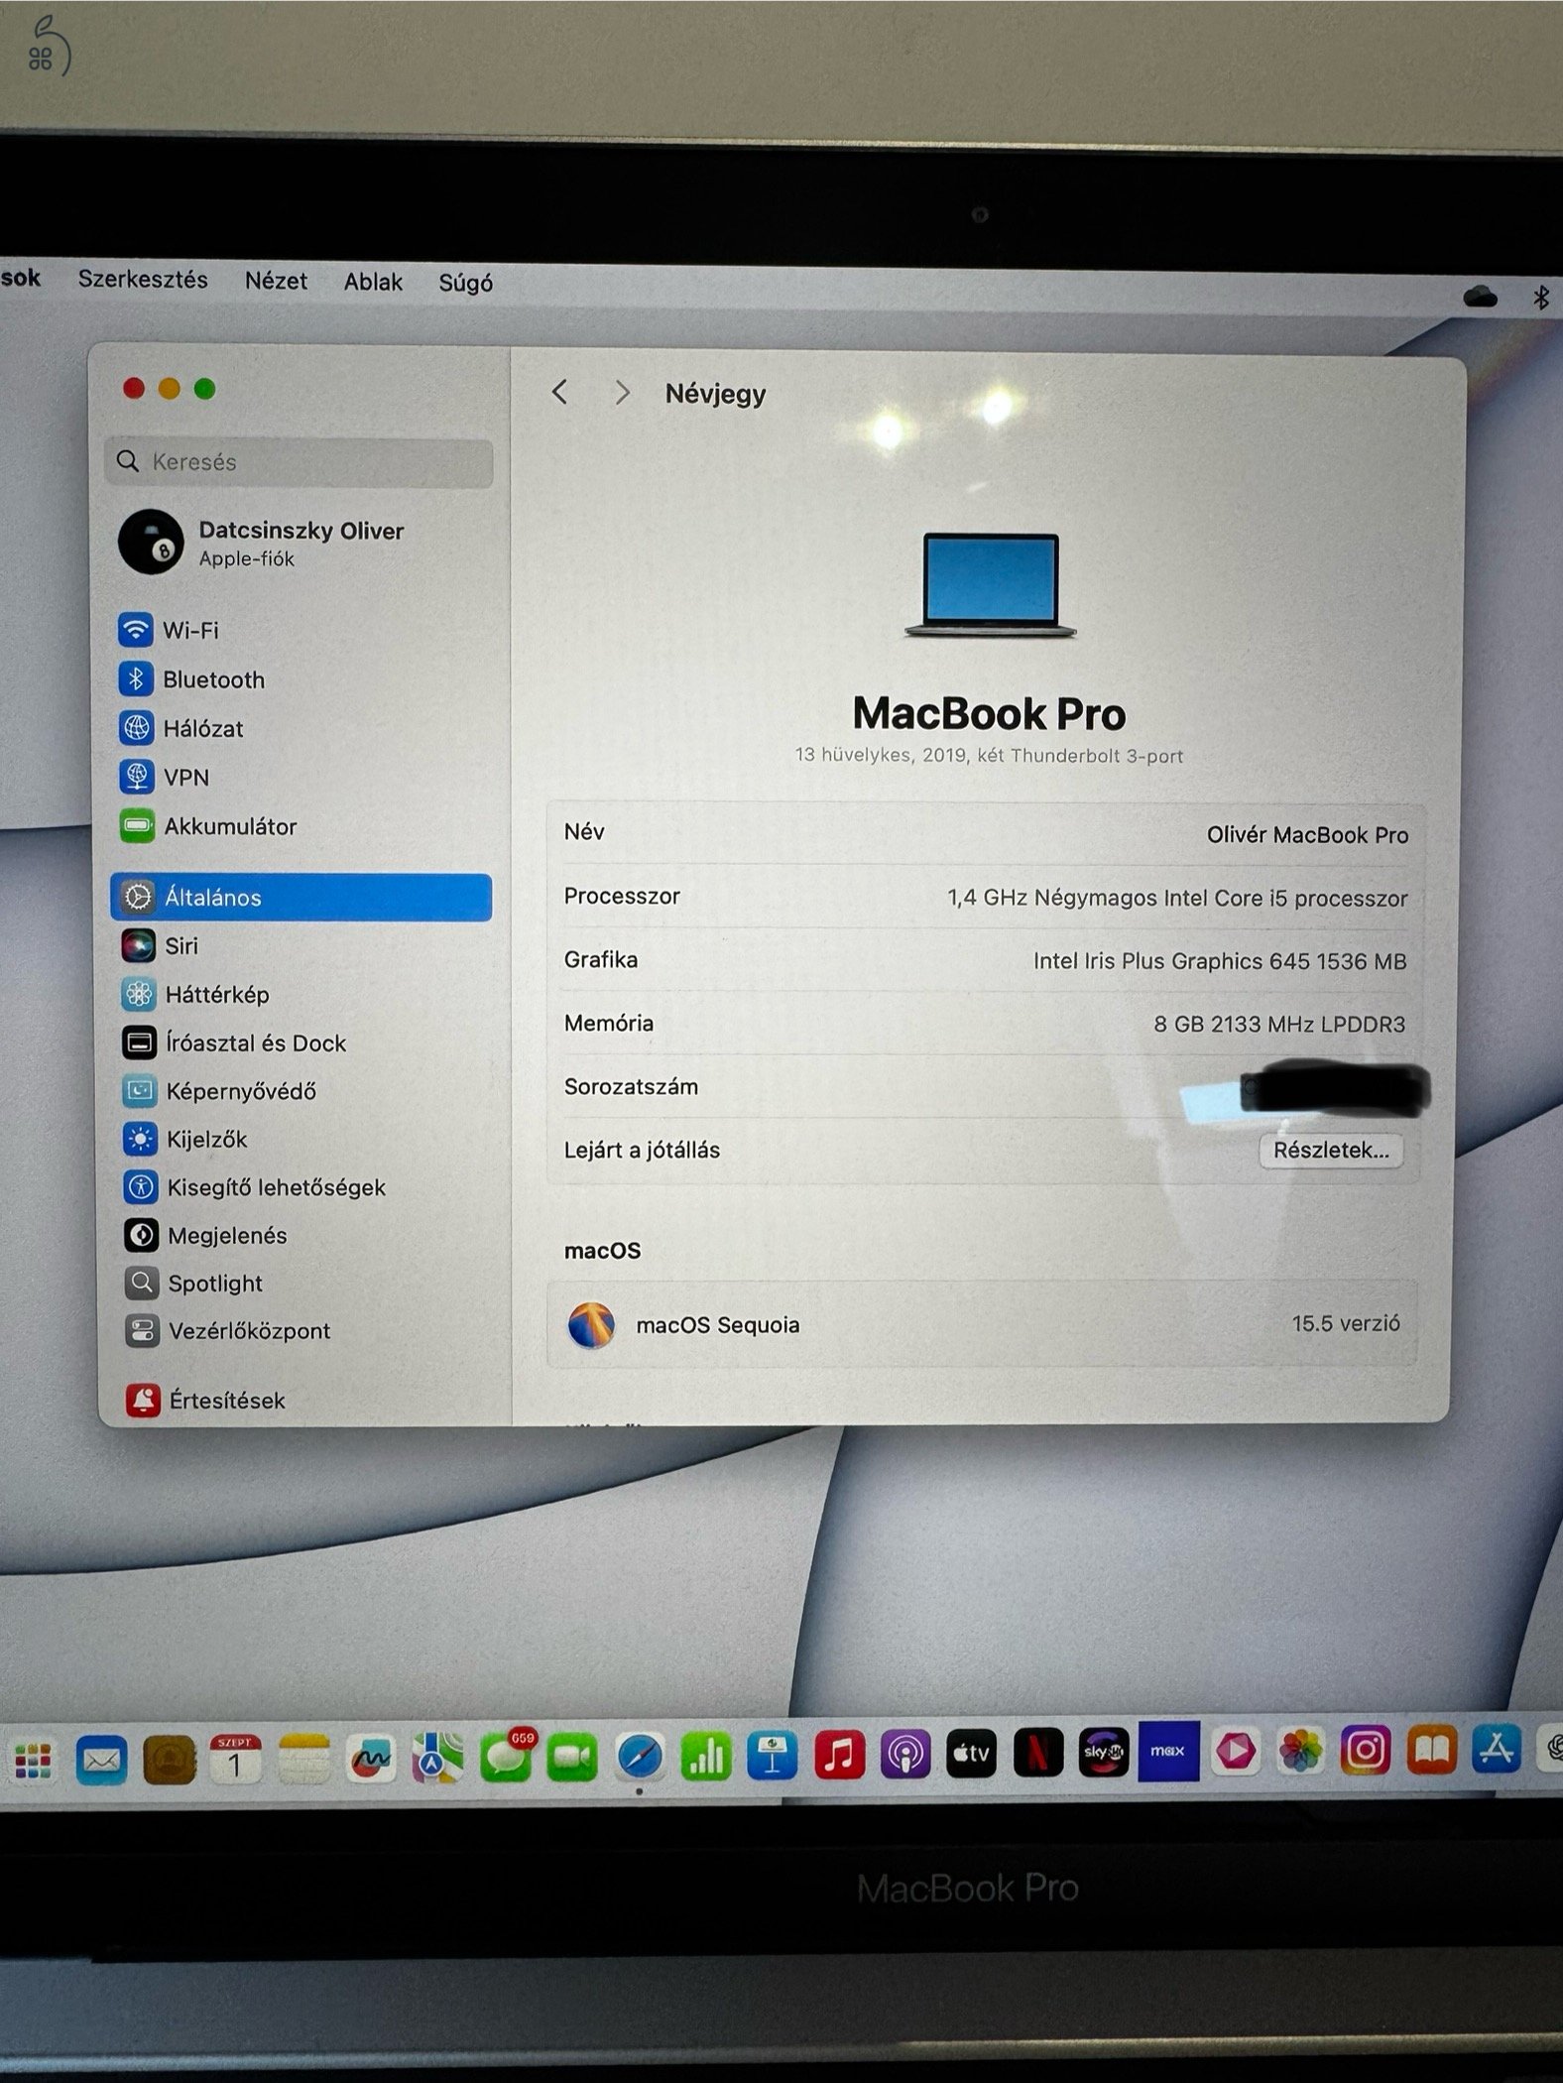The image size is (1563, 2083).
Task: Click the Részletek... warranty button
Action: 1331,1151
